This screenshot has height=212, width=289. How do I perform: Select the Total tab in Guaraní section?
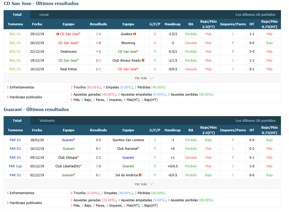point(17,121)
